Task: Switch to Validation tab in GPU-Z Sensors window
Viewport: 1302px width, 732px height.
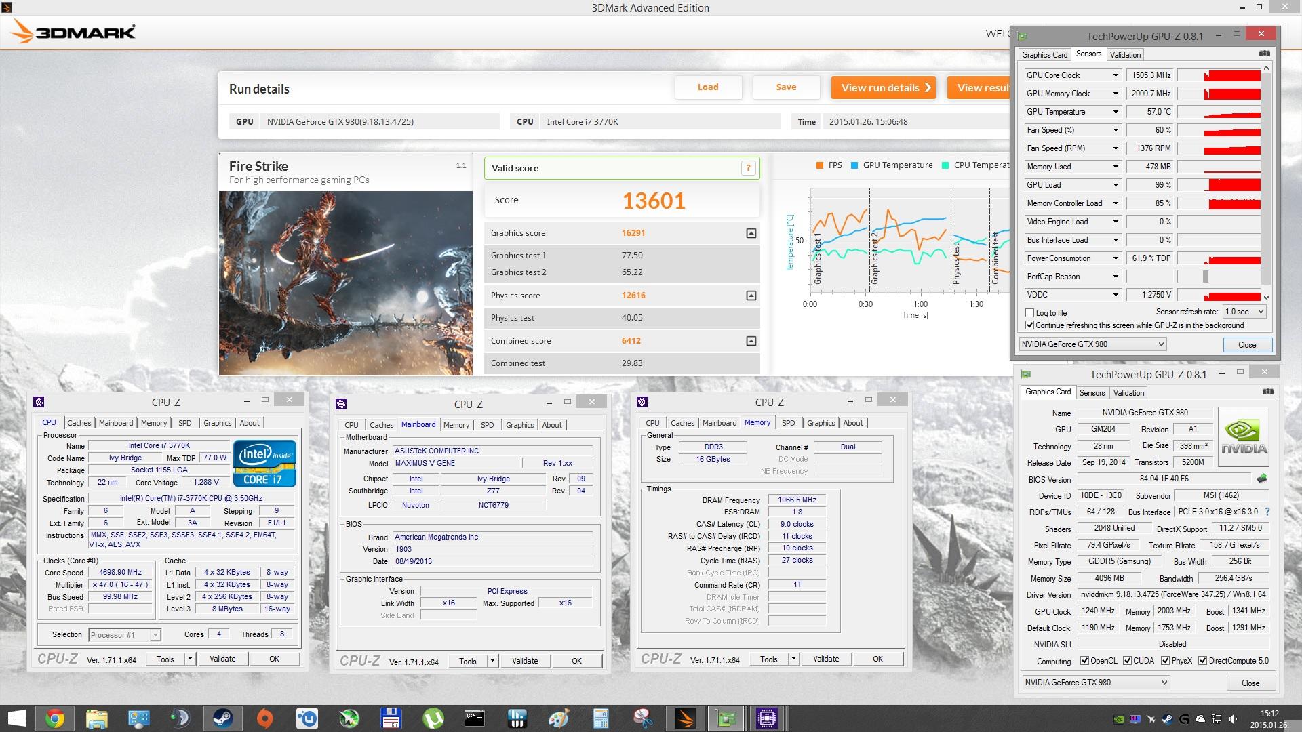Action: 1125,55
